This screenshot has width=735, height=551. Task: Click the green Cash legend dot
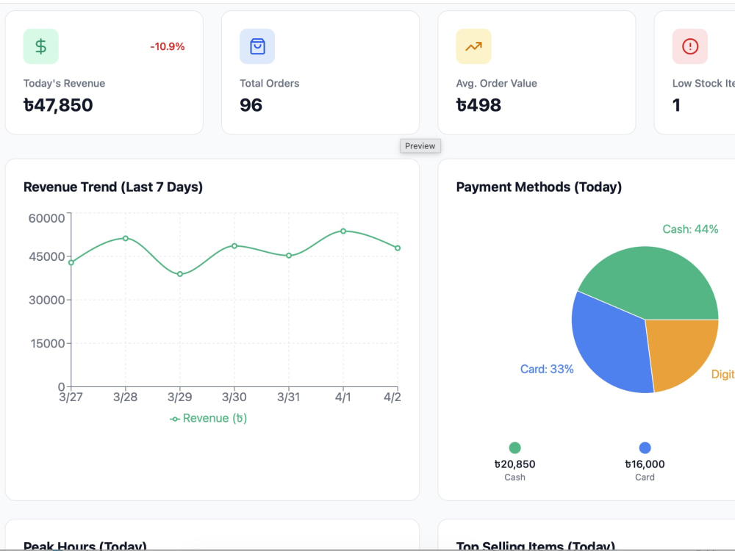point(514,448)
